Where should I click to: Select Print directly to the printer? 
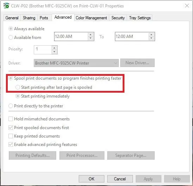pyautogui.click(x=36, y=106)
